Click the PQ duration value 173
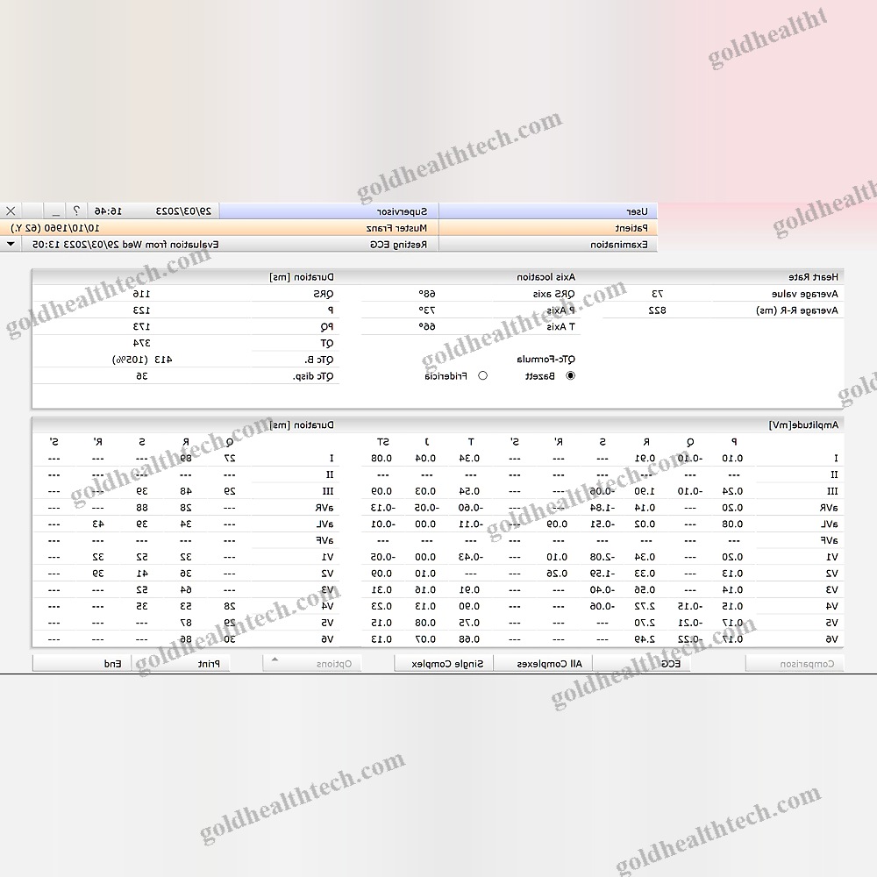Screen dimensions: 877x877 coord(141,326)
